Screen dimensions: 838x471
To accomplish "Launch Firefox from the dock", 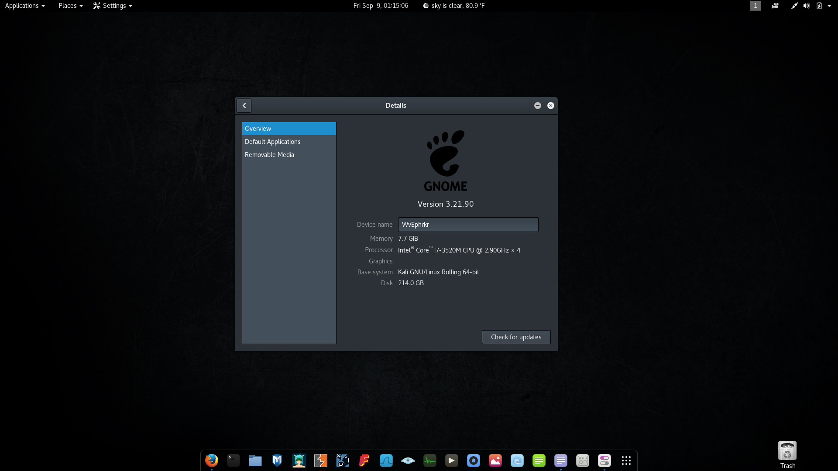I will click(212, 461).
